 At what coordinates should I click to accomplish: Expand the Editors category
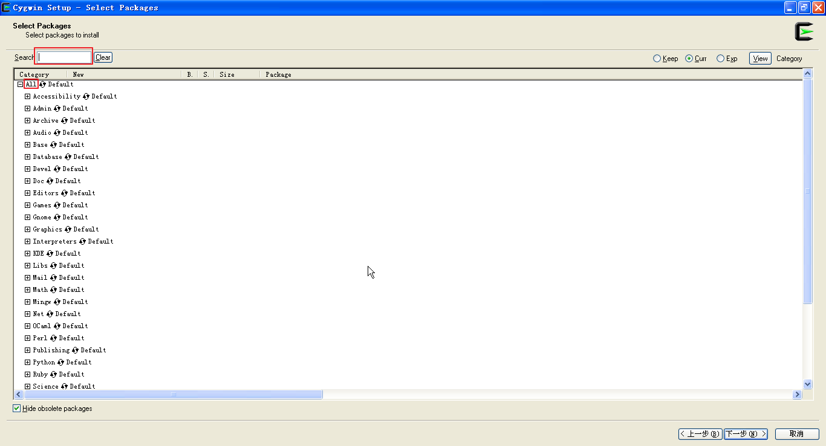(27, 193)
